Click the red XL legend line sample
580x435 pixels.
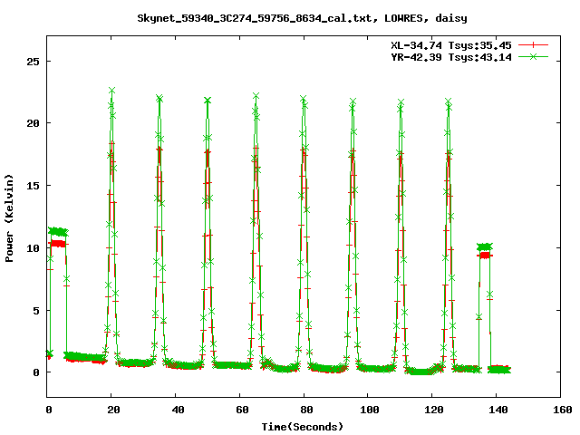coord(533,45)
